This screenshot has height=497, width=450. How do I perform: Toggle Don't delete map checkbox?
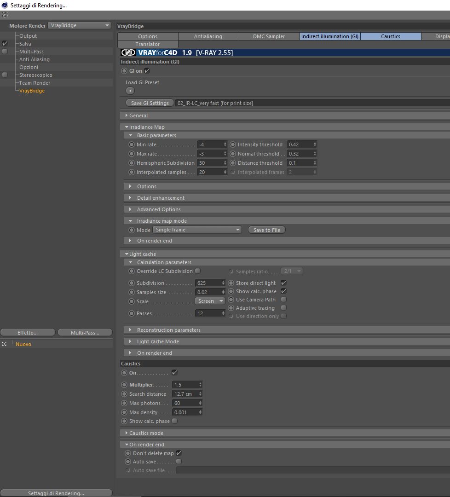(x=179, y=453)
